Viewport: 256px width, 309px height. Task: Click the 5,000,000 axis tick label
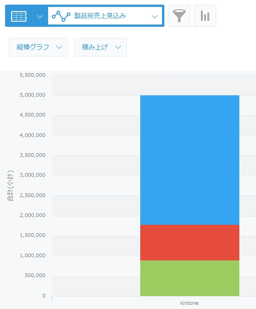[x=32, y=95]
